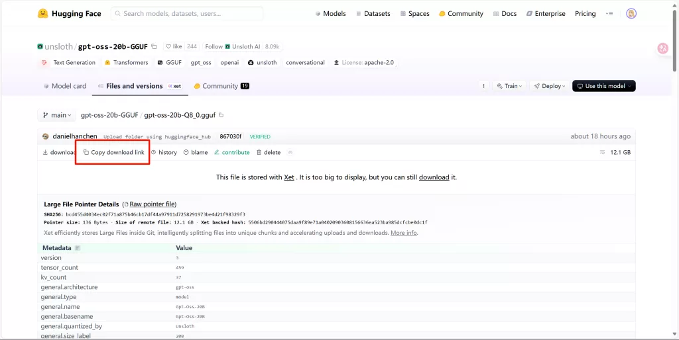This screenshot has width=679, height=340.
Task: Click the danielhanchen username link
Action: click(x=75, y=136)
